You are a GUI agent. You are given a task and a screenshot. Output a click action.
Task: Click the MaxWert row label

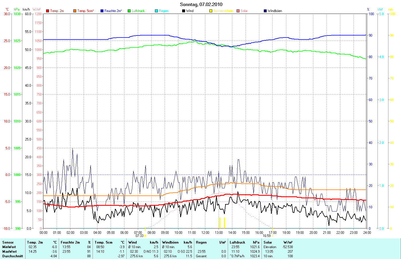pos(9,252)
